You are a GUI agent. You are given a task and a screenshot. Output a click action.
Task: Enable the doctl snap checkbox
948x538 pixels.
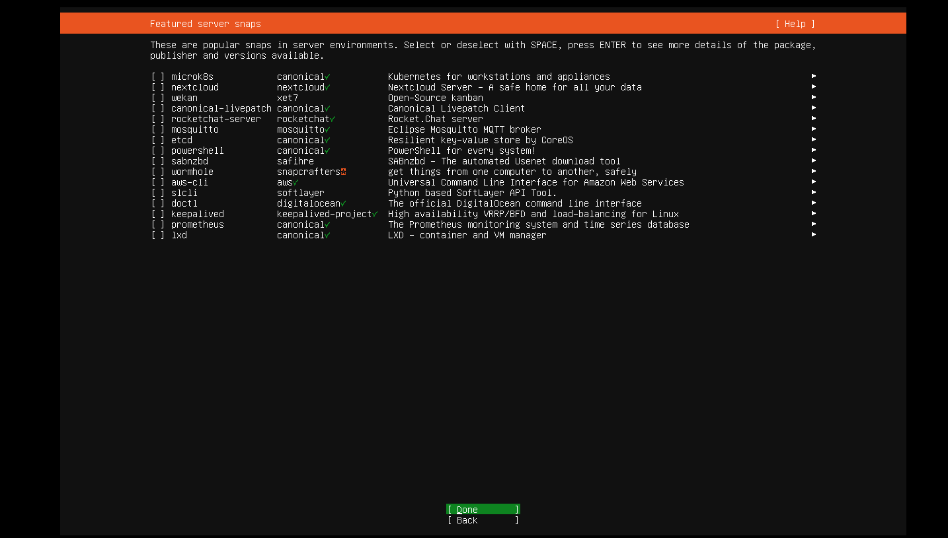[x=158, y=203]
